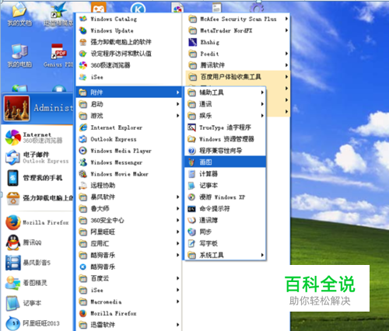
Task: Click 电子邮件 Outlook Express pinned item
Action: point(38,158)
